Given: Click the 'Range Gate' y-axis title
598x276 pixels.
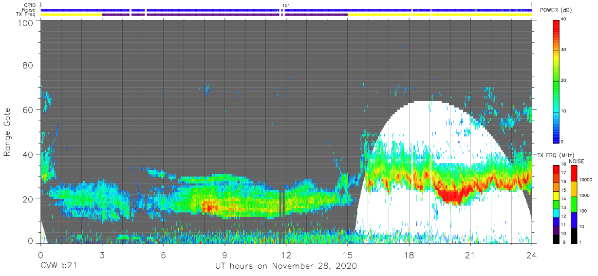Looking at the screenshot, I should coord(7,132).
